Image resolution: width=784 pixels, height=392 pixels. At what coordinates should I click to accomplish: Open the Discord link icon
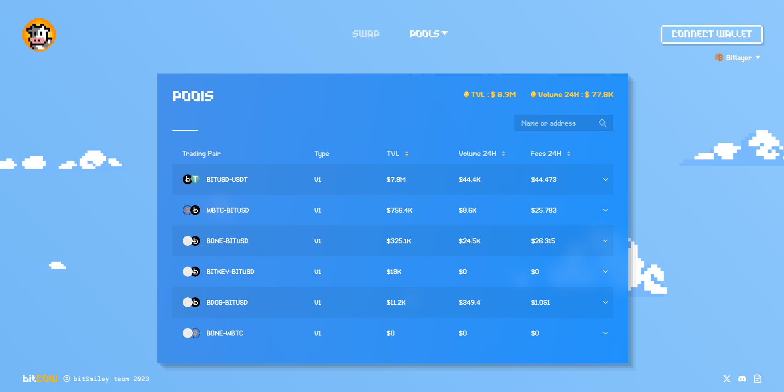point(742,379)
